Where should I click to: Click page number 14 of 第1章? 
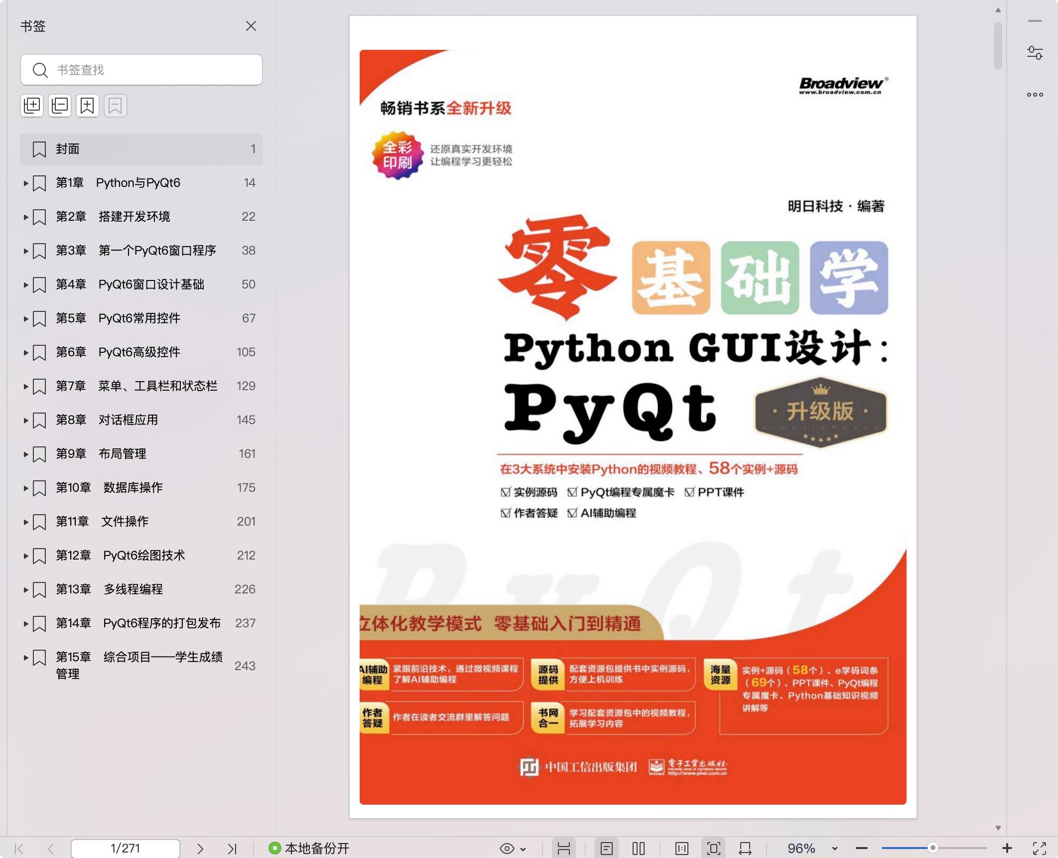250,183
